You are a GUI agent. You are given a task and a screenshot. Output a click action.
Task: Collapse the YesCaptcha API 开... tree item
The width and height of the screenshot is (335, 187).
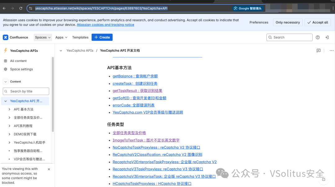(x=6, y=101)
